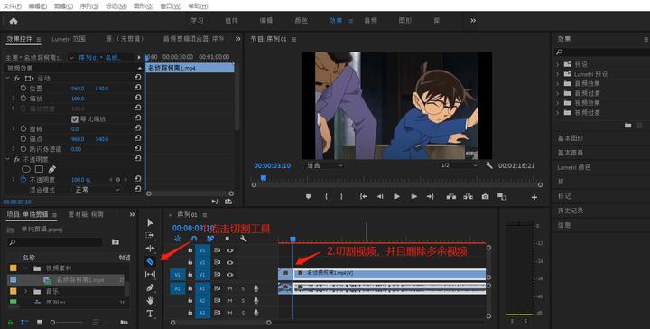Open the 1/2 playback resolution dropdown
Viewport: 650px width, 329px height.
click(x=459, y=165)
